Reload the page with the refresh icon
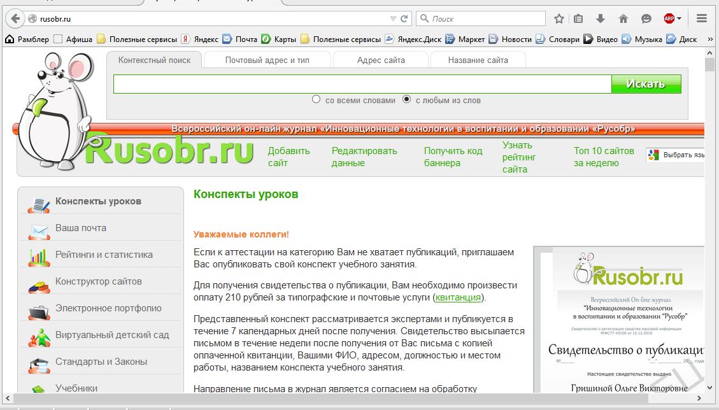719x410 pixels. click(404, 18)
